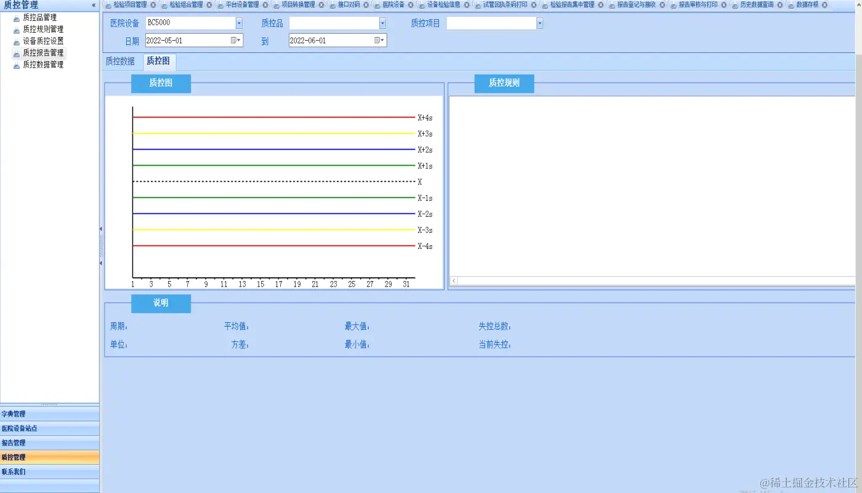Click the X+4s label on the chart

click(x=425, y=118)
